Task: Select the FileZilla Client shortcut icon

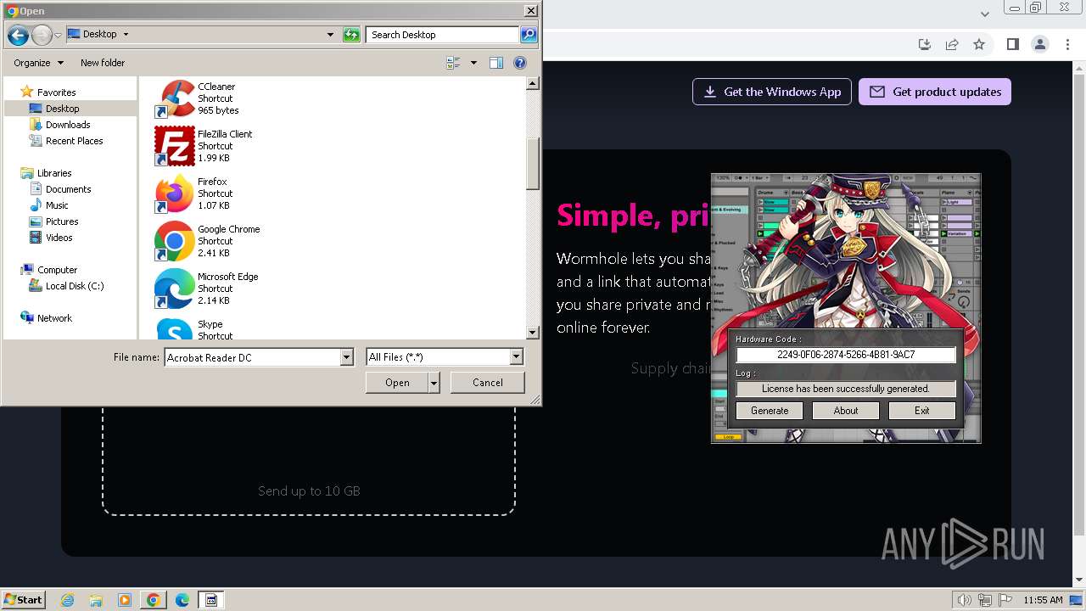Action: point(174,146)
